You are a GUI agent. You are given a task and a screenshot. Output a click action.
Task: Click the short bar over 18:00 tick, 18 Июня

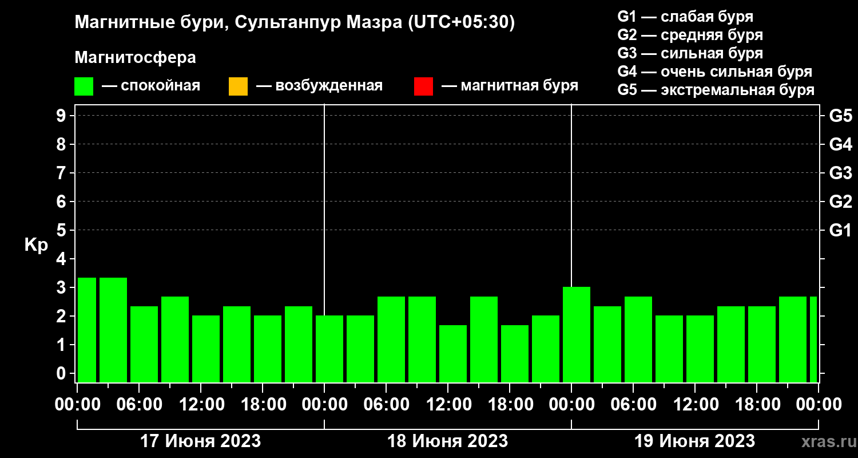515,354
